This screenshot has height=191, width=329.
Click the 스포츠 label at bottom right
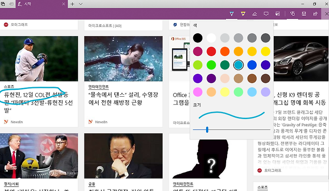[262, 187]
